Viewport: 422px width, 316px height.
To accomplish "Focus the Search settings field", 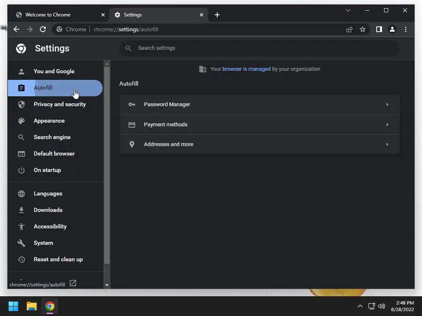I will pos(260,49).
